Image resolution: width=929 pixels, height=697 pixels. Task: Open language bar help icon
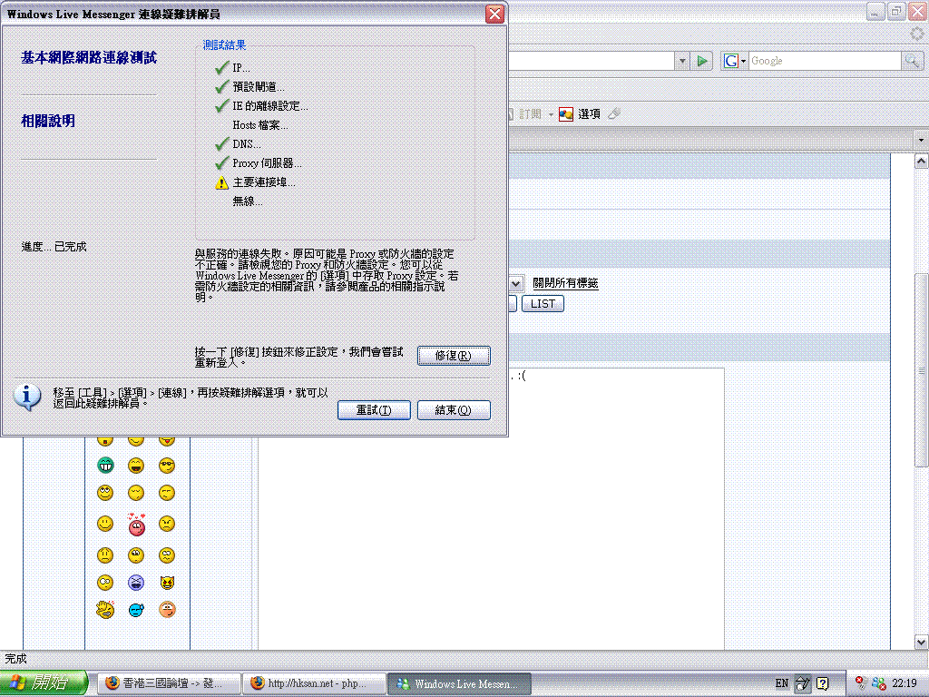click(822, 683)
